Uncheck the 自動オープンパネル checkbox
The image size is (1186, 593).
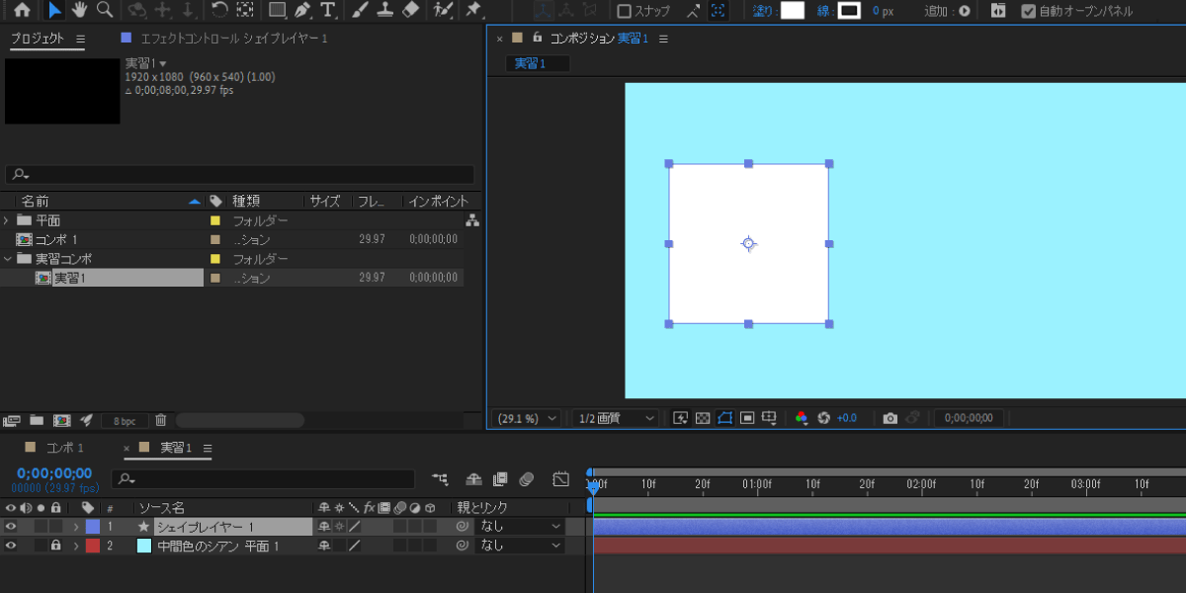click(x=1029, y=12)
